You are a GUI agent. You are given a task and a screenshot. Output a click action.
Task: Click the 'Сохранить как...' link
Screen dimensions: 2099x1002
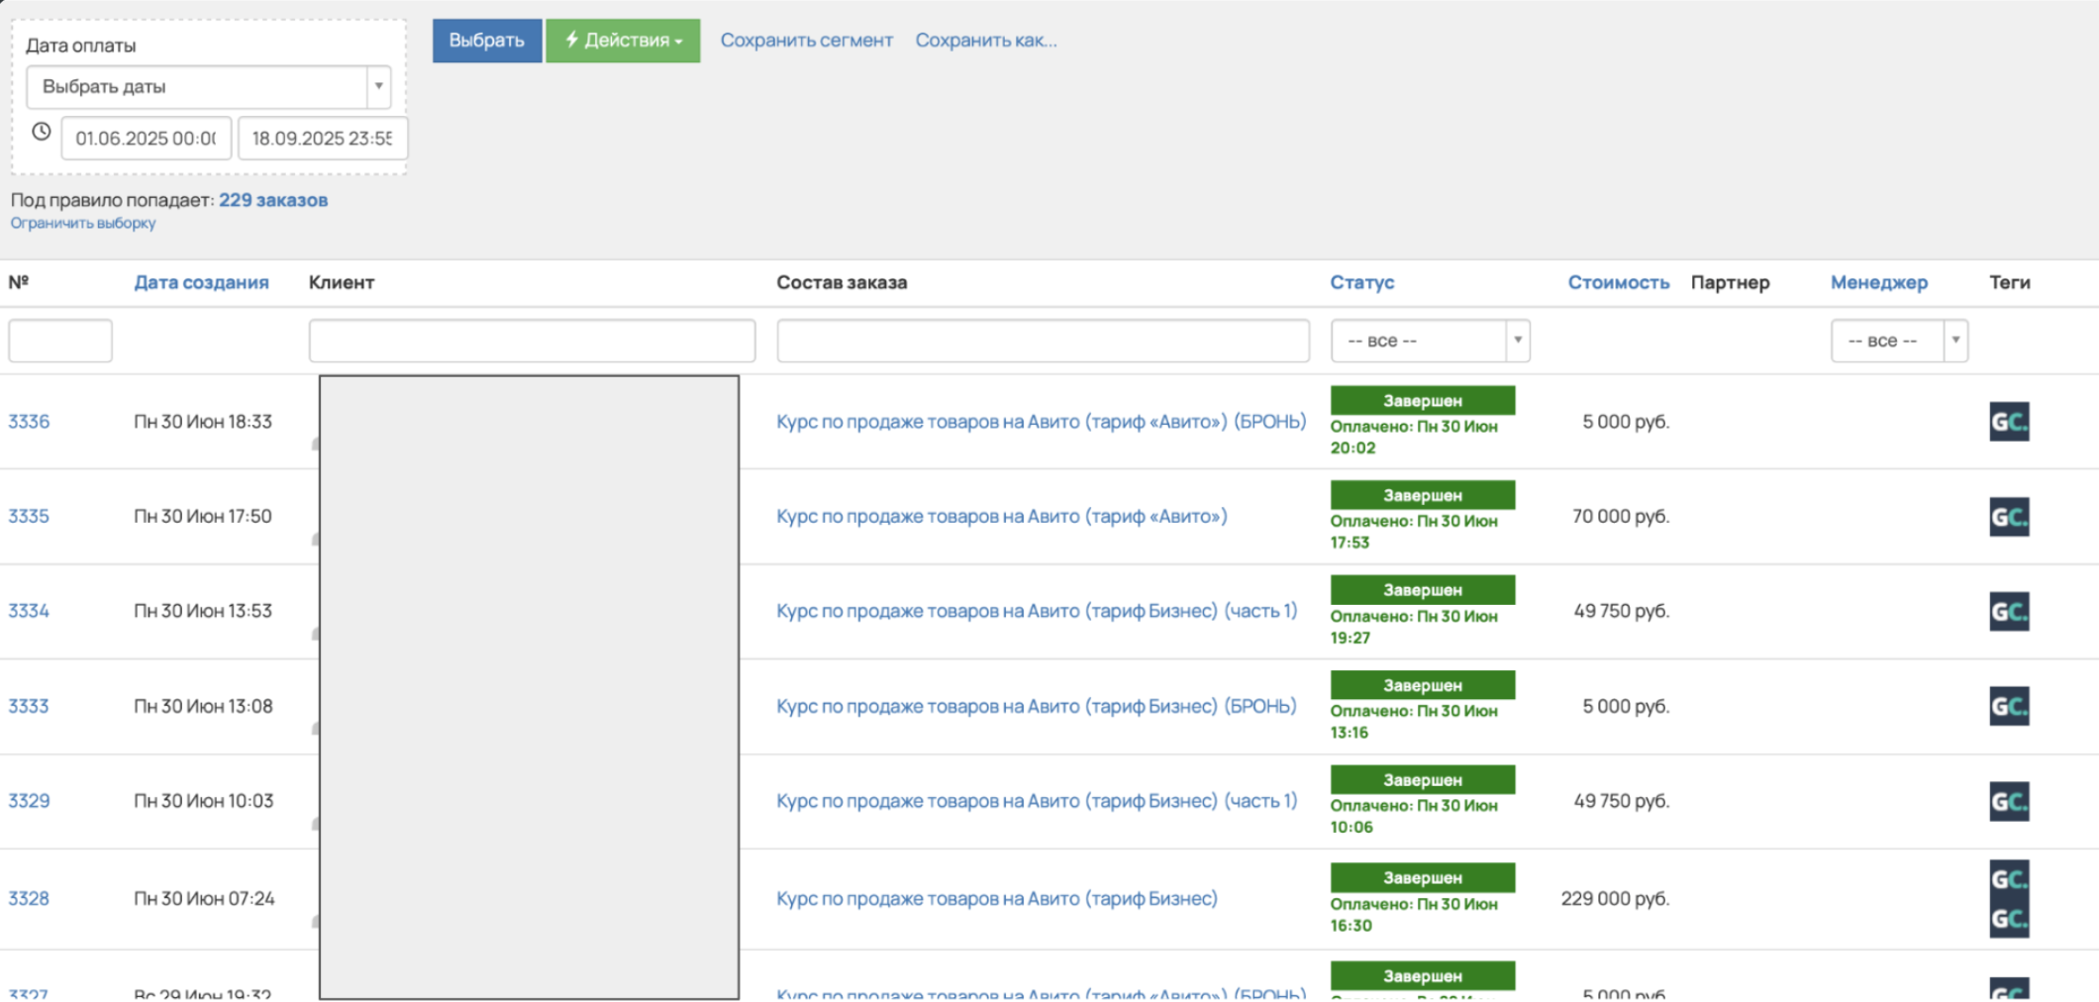point(985,41)
